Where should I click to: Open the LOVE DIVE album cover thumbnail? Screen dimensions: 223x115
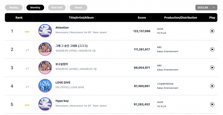click(45, 86)
